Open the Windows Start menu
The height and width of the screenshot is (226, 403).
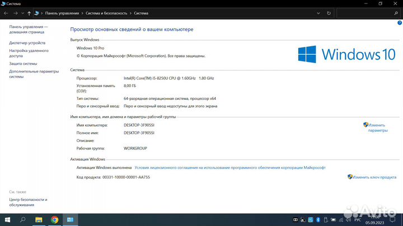pos(7,220)
